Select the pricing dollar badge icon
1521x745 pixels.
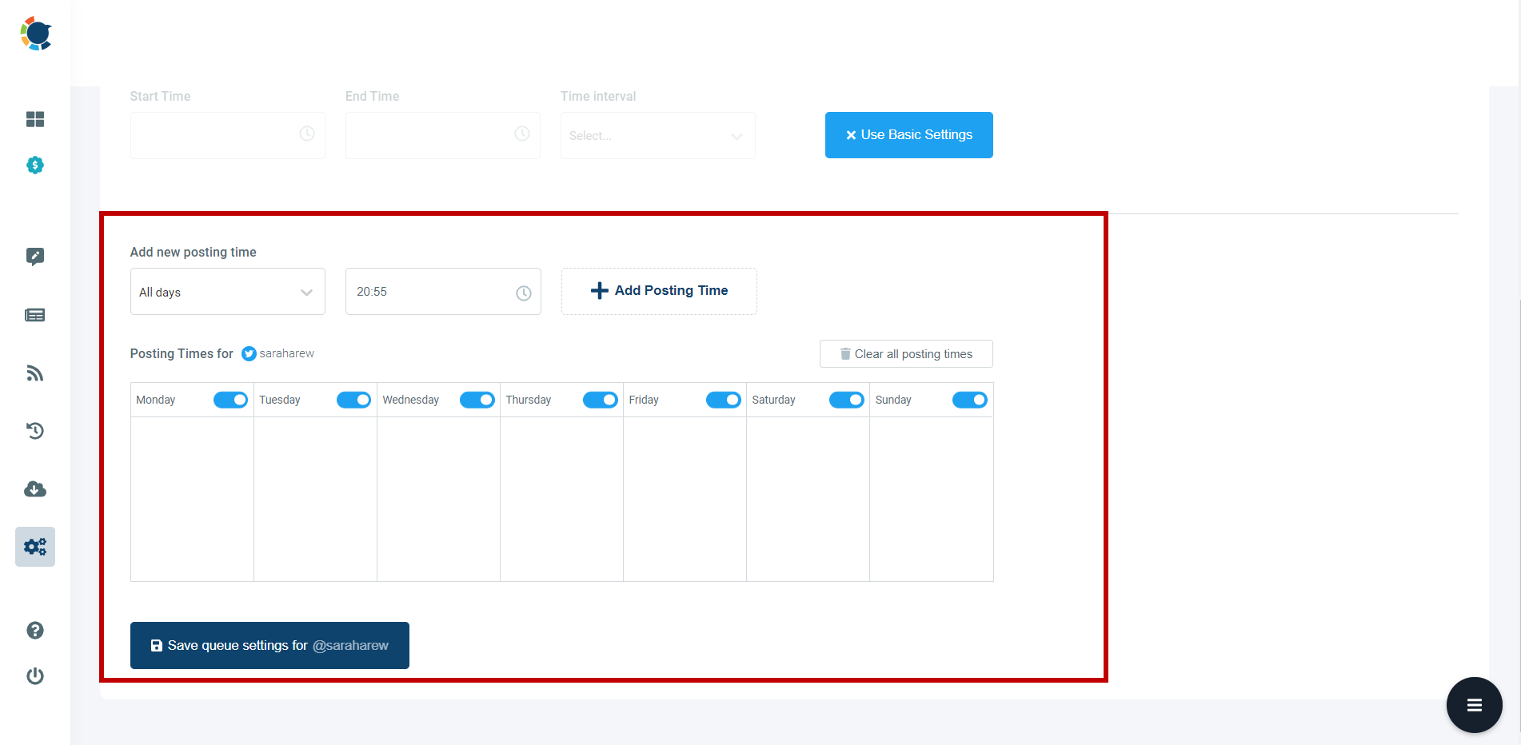coord(35,165)
